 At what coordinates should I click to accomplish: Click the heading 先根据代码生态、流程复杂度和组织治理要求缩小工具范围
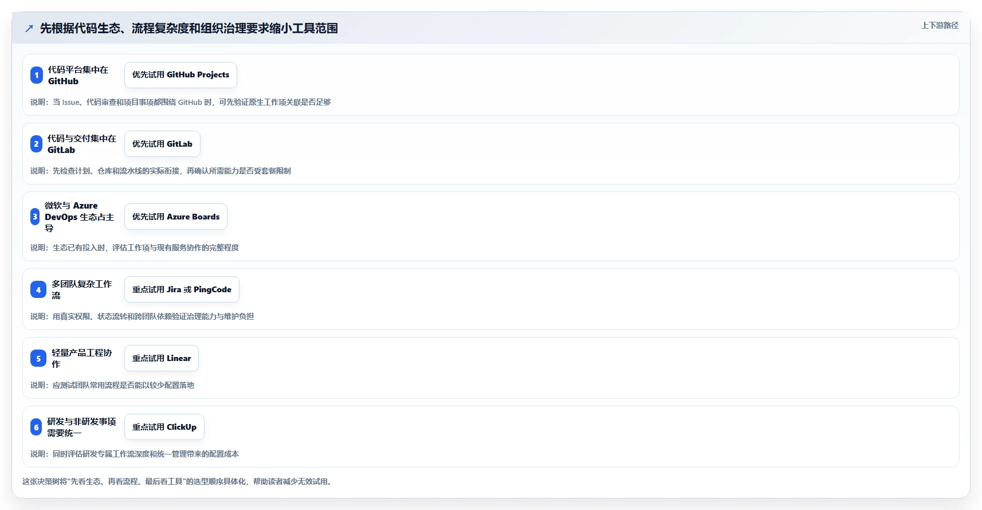pos(188,28)
